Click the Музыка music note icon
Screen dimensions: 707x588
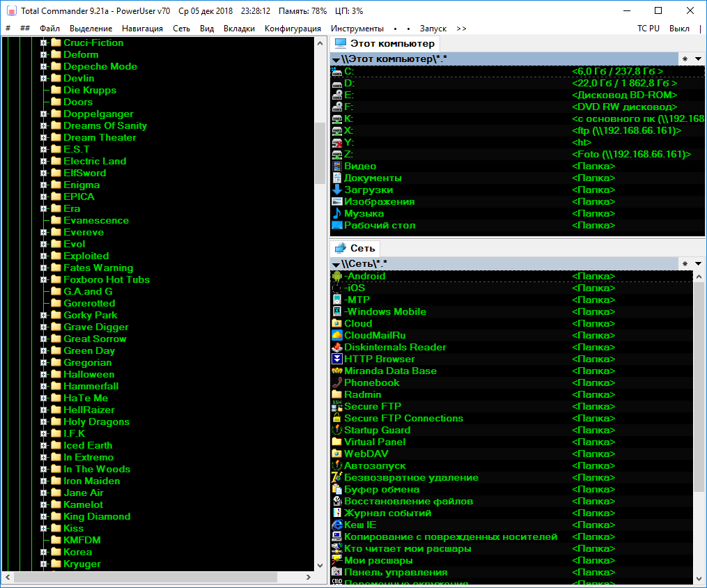(337, 214)
